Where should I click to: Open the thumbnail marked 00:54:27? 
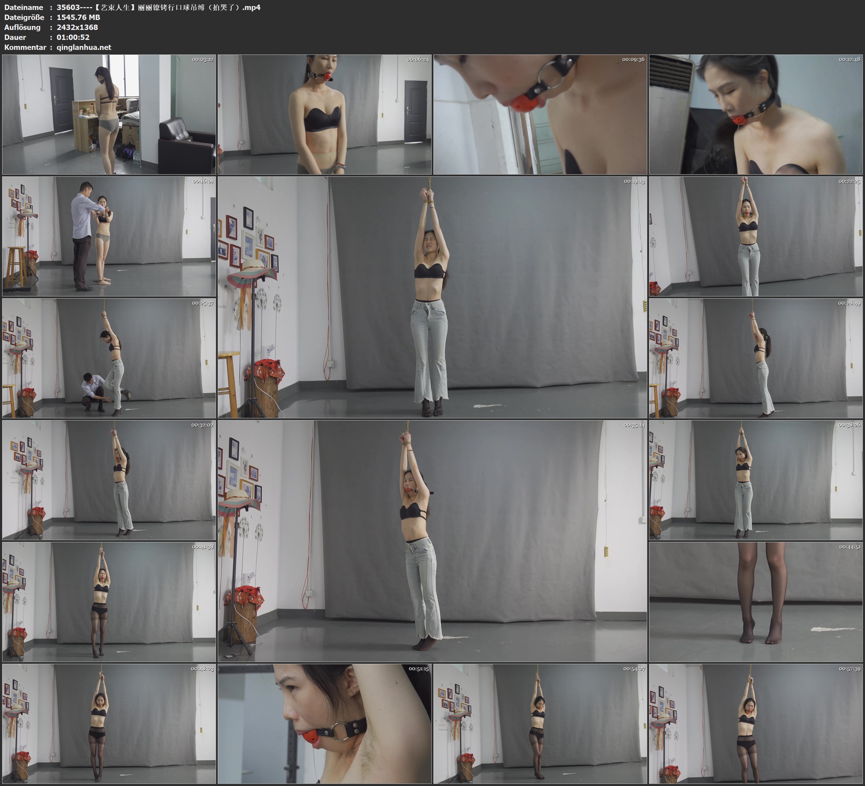click(x=540, y=723)
